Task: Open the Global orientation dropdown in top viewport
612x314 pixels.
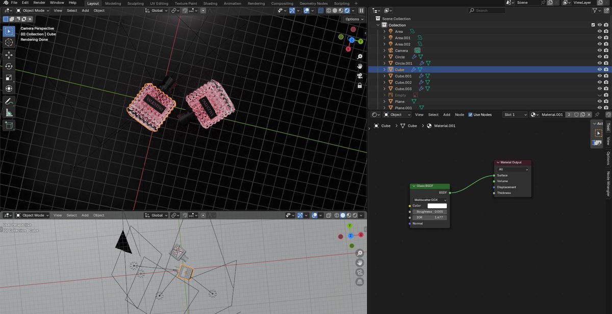Action: pos(156,10)
